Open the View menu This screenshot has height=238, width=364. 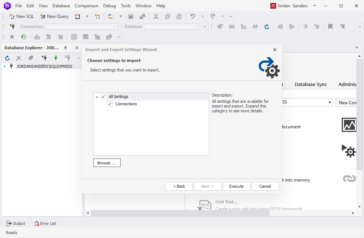click(x=43, y=6)
